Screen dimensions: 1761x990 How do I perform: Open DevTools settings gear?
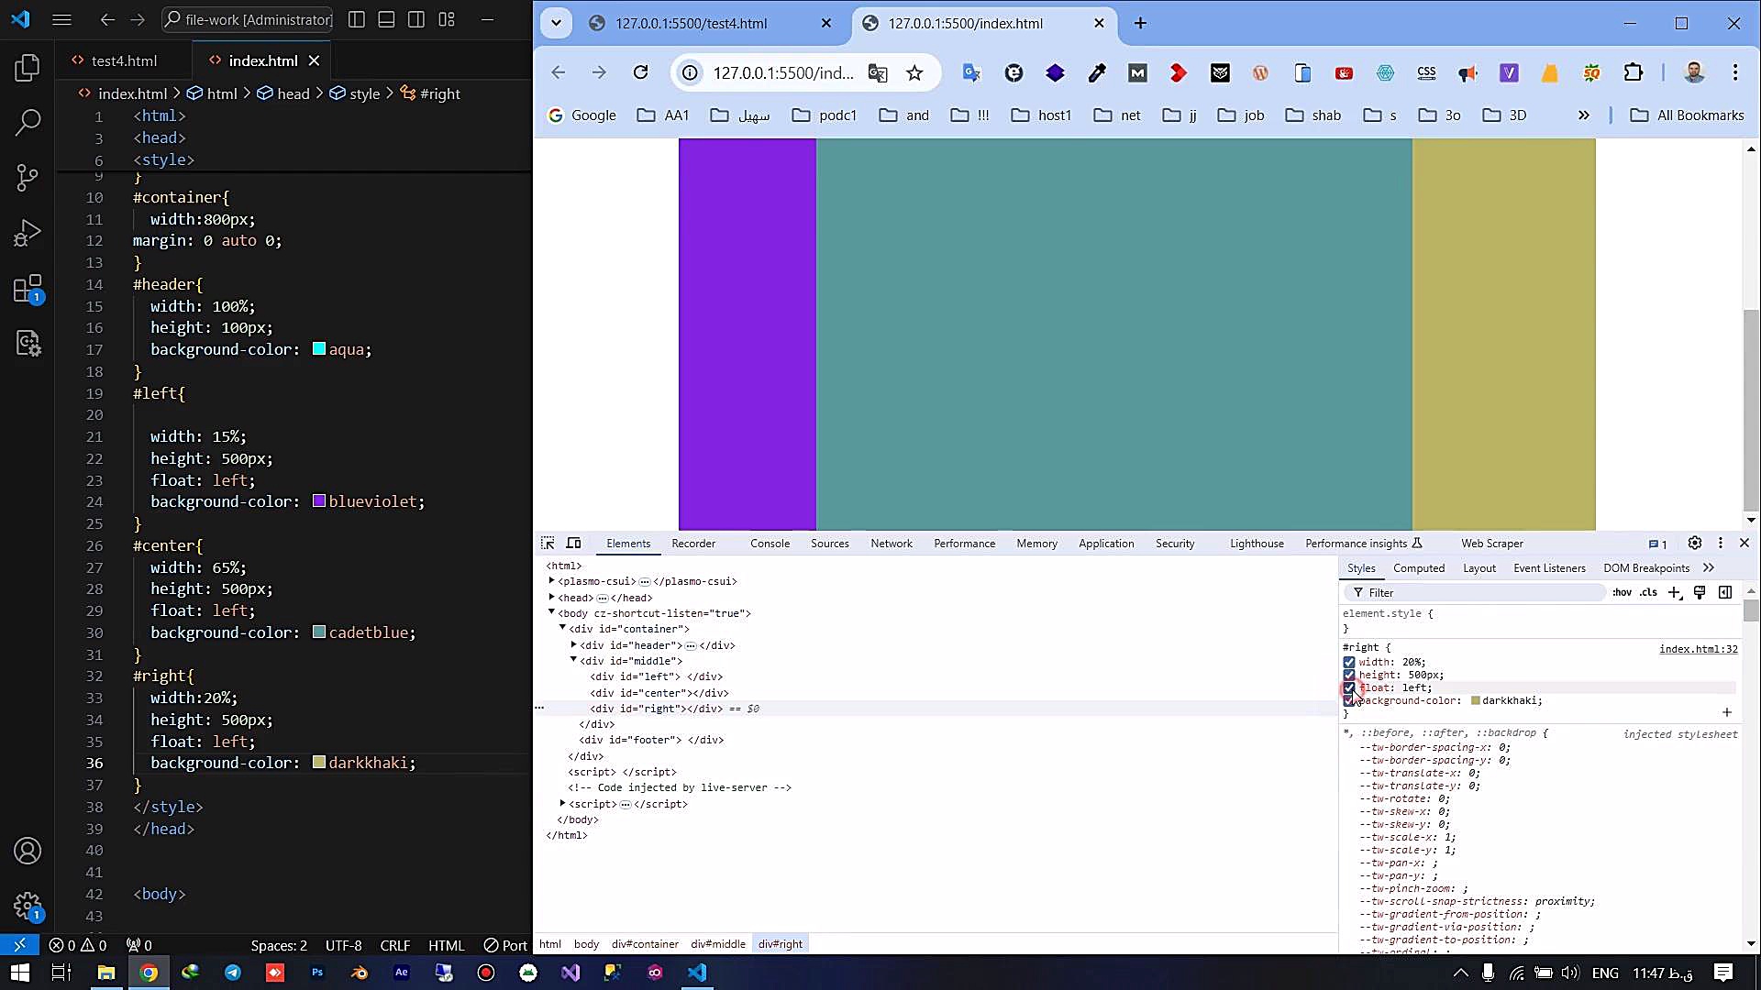click(x=1695, y=543)
